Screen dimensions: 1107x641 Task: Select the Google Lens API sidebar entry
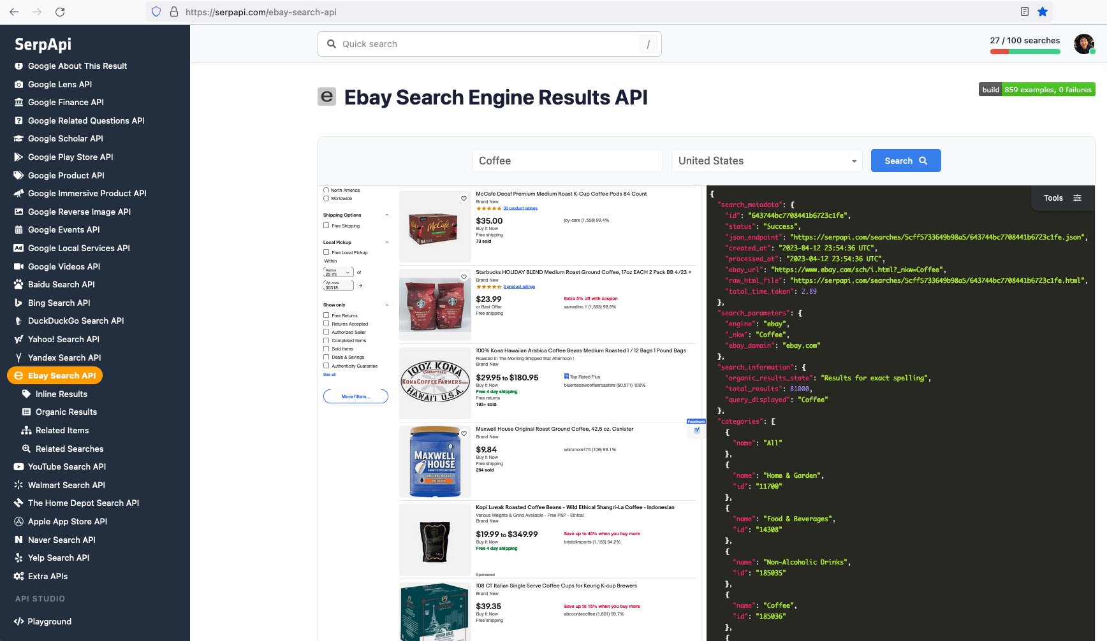(x=61, y=84)
